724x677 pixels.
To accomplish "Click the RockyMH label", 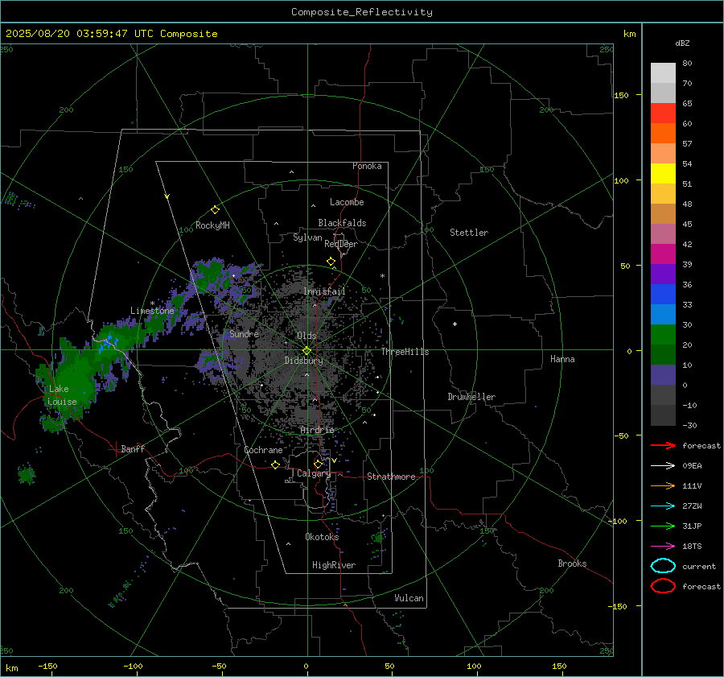I will (x=212, y=225).
